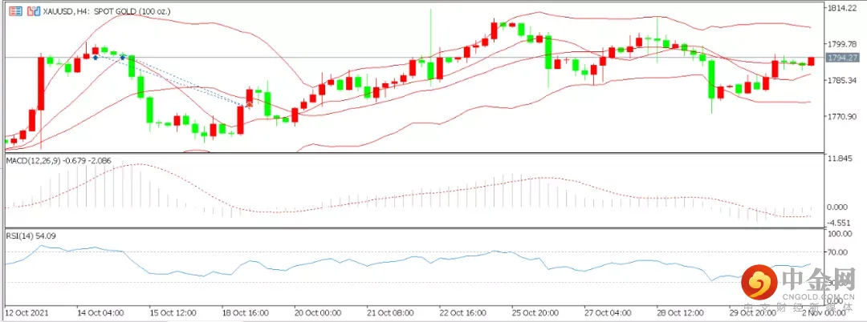The image size is (867, 322).
Task: Open the one-click trading panel icon
Action: click(16, 10)
